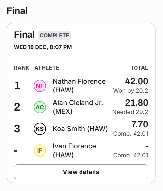This screenshot has width=163, height=191.
Task: Click the 42.00 total score
Action: click(x=136, y=81)
